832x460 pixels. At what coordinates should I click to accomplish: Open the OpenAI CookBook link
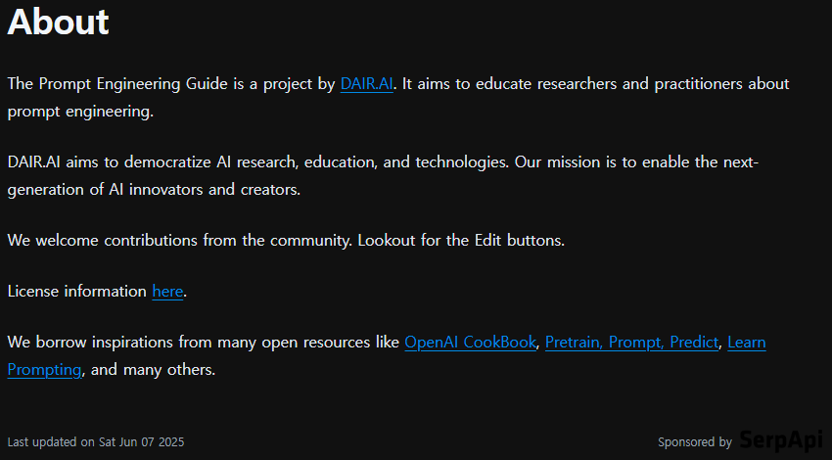pyautogui.click(x=470, y=342)
